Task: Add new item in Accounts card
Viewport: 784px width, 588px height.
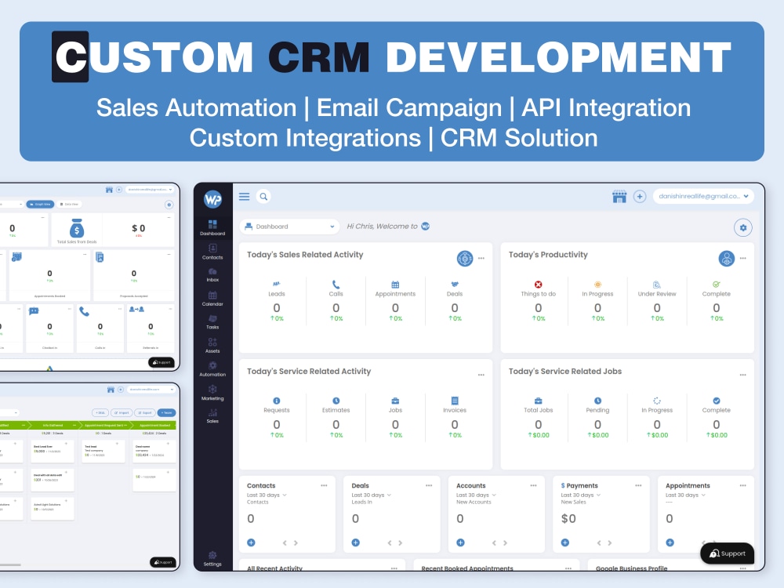Action: click(x=460, y=543)
